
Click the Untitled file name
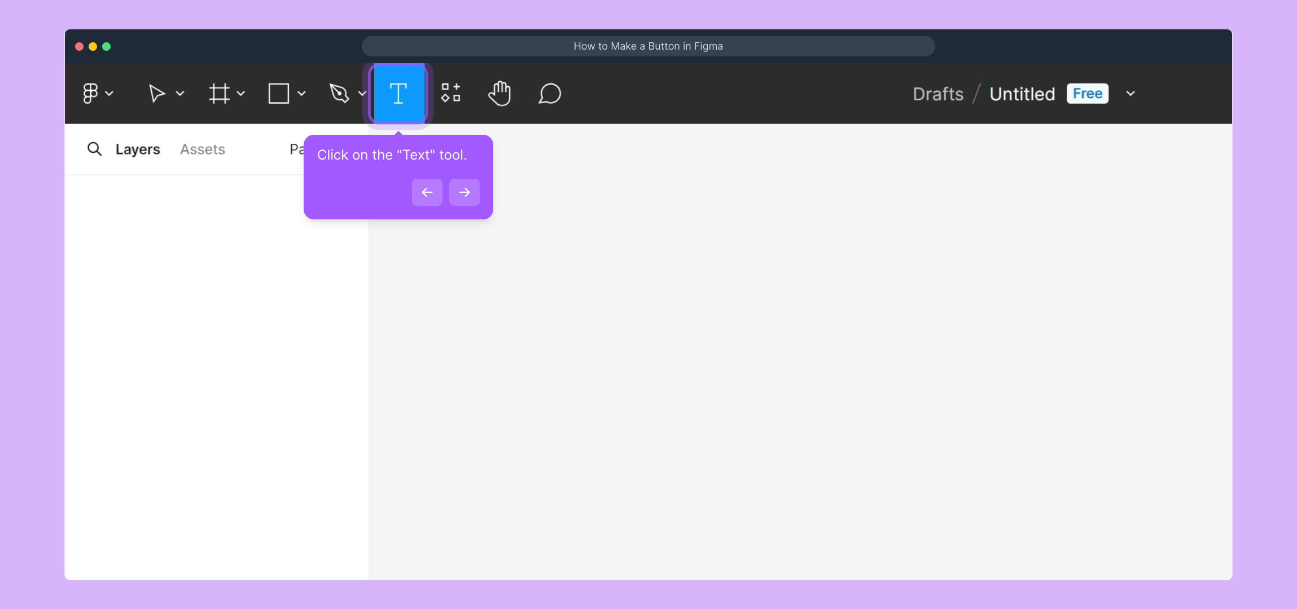click(1022, 94)
